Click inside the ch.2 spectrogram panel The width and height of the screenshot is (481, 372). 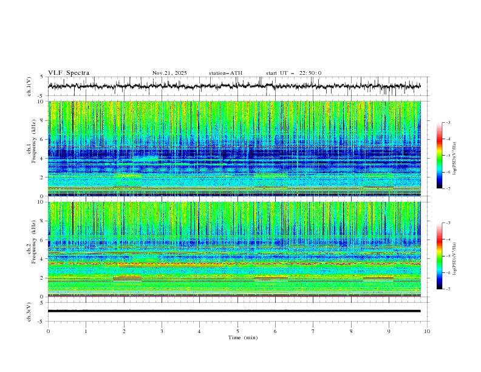point(234,249)
